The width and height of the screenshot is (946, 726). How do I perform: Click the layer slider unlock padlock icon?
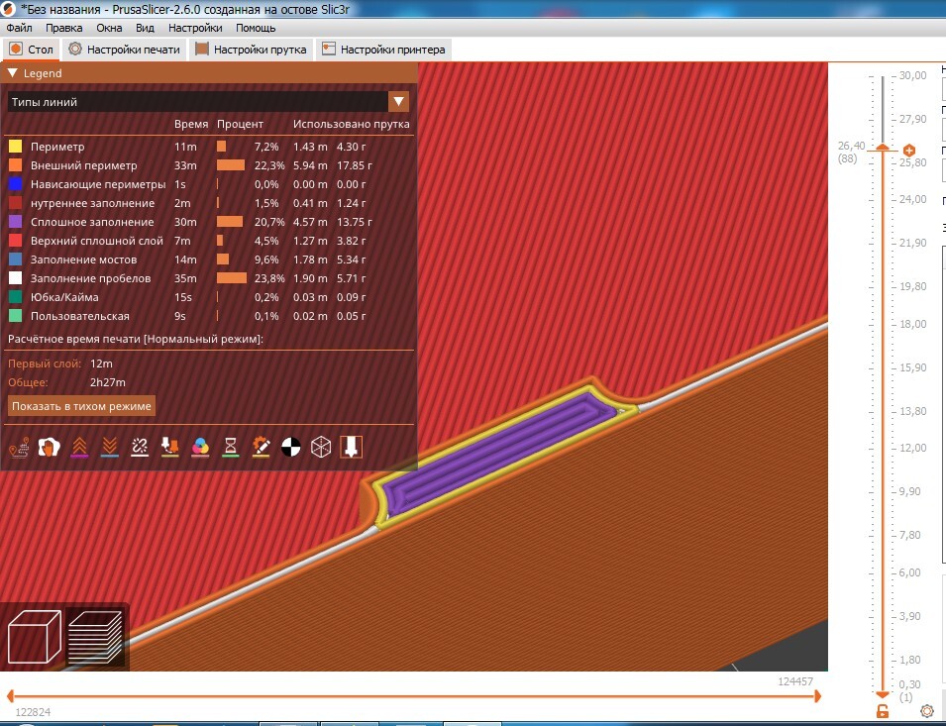click(882, 711)
